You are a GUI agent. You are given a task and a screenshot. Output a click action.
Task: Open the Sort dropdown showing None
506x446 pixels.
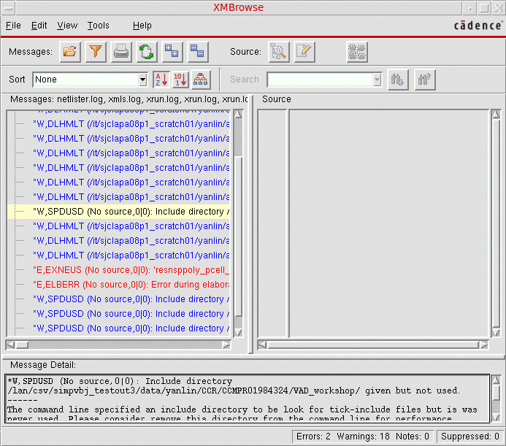(143, 80)
